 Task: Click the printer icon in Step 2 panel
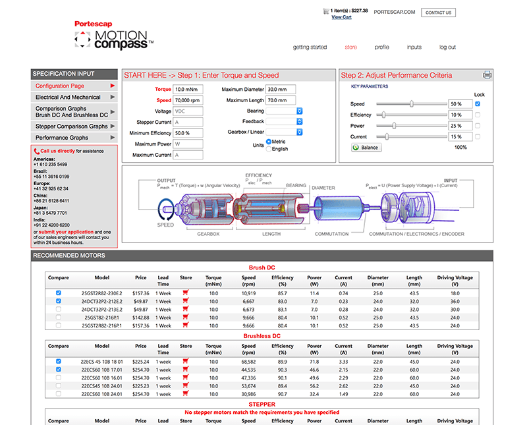click(487, 75)
